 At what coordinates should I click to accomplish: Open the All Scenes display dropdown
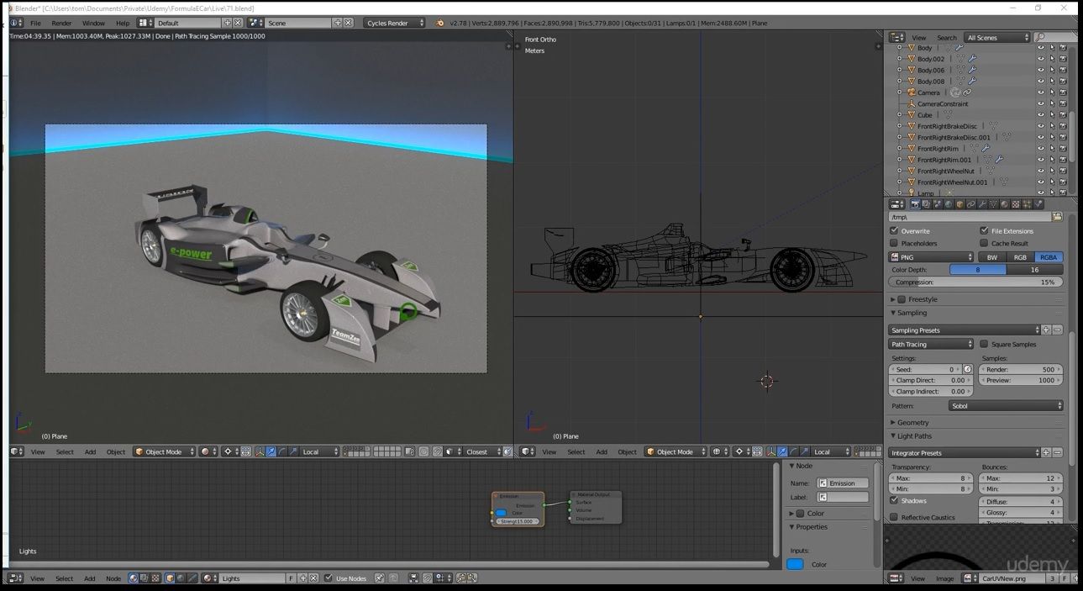(x=997, y=37)
